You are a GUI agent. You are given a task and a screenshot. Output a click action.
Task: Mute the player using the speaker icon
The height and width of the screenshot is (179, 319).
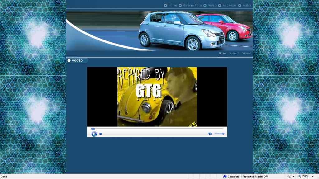pos(210,134)
